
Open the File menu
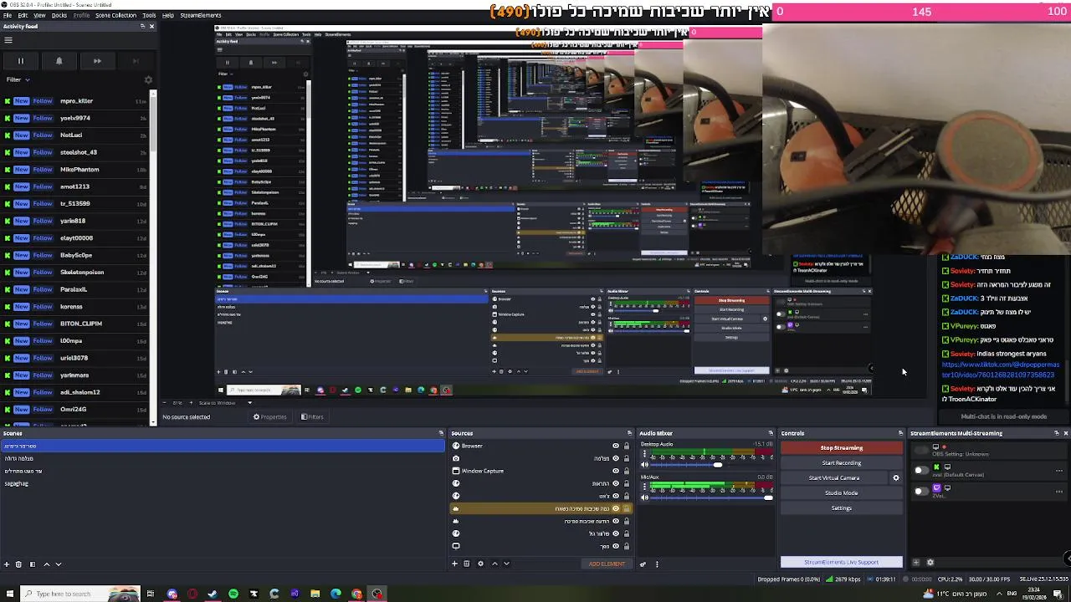pos(7,15)
